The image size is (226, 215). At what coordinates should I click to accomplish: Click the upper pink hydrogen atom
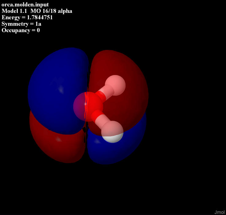pos(115,85)
